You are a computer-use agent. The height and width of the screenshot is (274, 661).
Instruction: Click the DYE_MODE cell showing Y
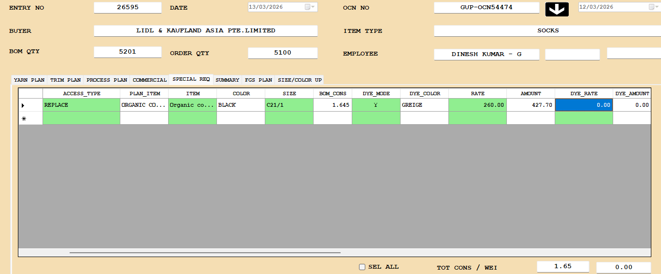(375, 105)
